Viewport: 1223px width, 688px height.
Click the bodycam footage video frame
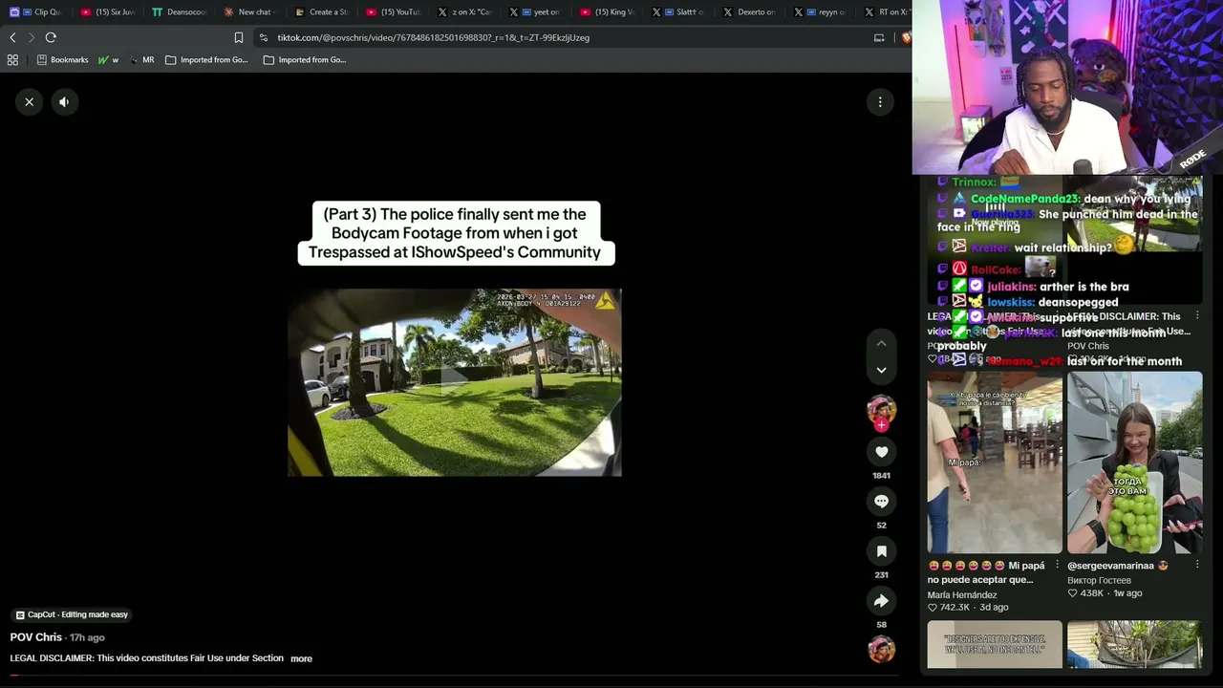pyautogui.click(x=455, y=382)
